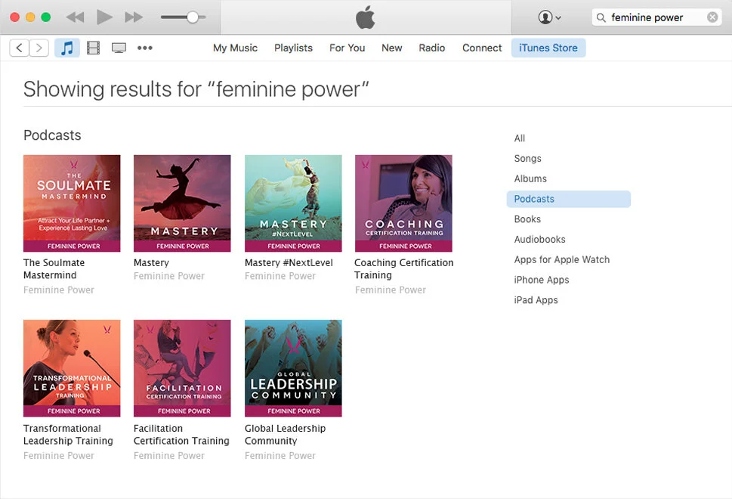Filter results by iPhone Apps

[541, 280]
